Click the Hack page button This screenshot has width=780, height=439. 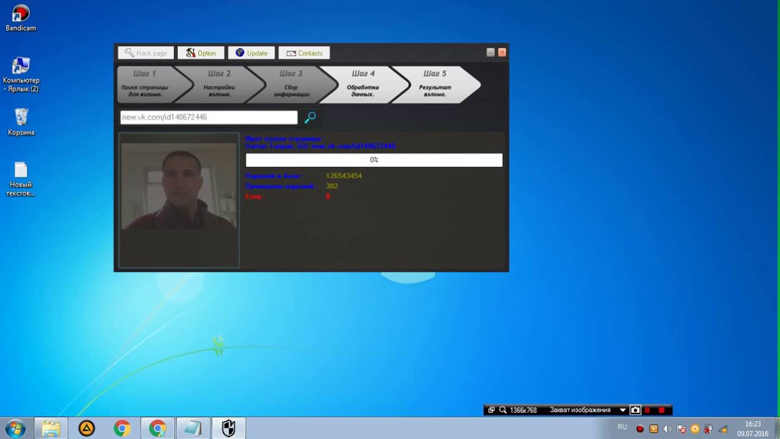pos(146,53)
